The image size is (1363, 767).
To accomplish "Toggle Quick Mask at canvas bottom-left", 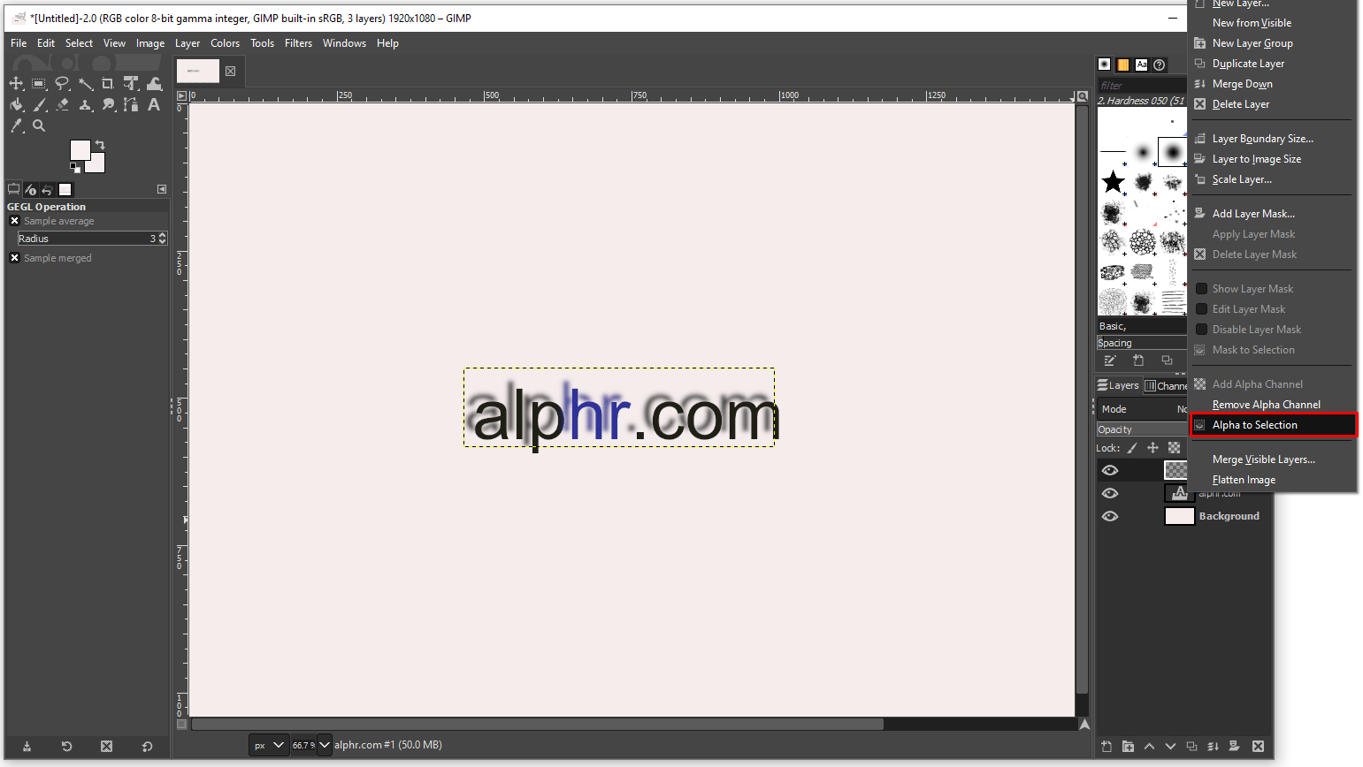I will [x=182, y=724].
